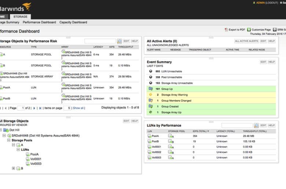The width and height of the screenshot is (286, 189).
Task: Collapse storage pool A node
Action: tap(13, 145)
